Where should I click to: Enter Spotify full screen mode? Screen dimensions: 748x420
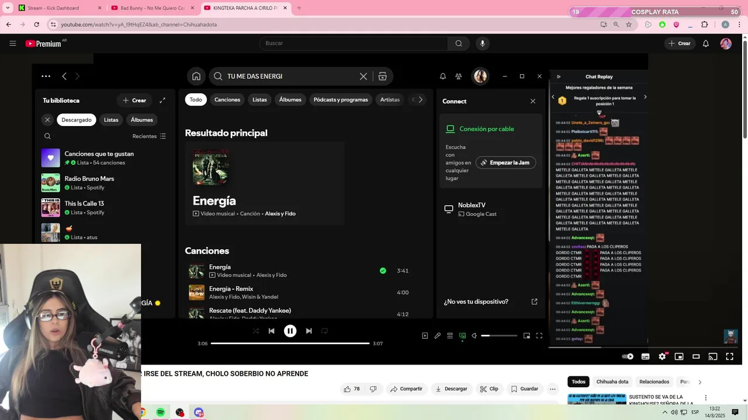[539, 335]
